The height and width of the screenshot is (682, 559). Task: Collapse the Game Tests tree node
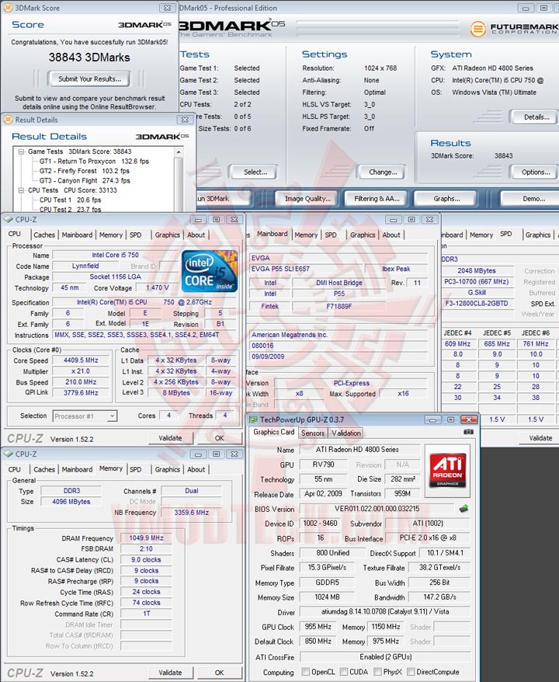(x=21, y=151)
